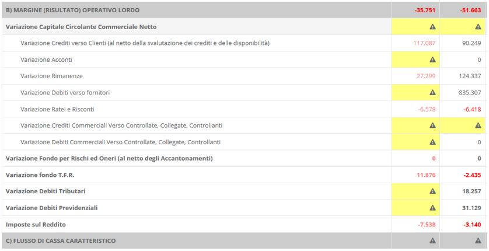Click warning icon for Variazione Debiti verso fornitori

pos(432,92)
